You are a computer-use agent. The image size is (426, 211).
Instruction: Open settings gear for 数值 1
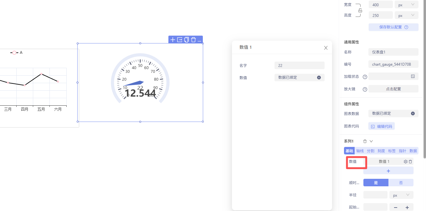[x=406, y=162]
